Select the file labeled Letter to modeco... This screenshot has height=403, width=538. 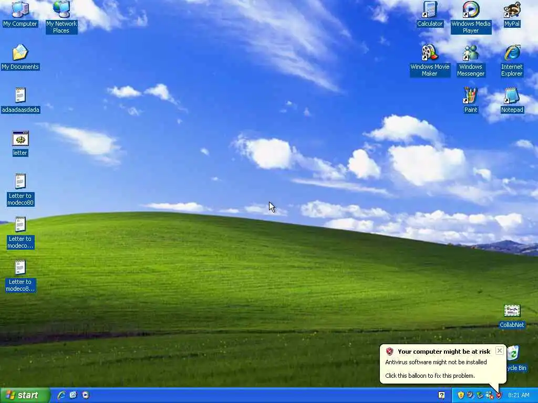point(20,232)
